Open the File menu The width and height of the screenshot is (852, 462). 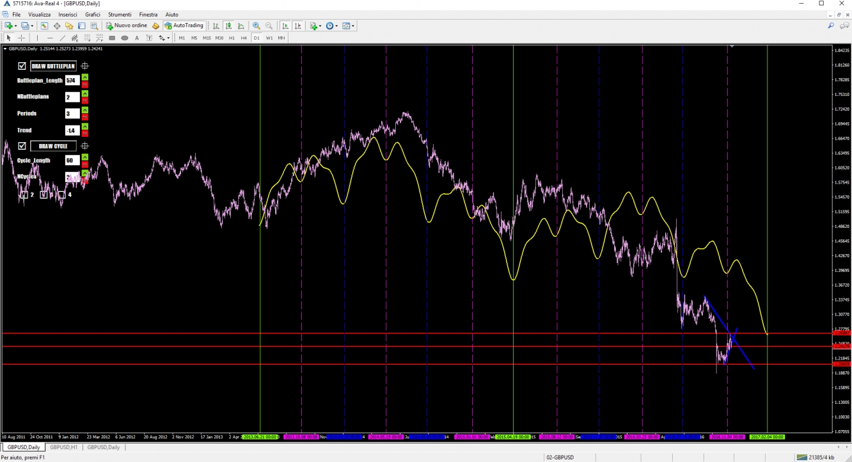[16, 14]
